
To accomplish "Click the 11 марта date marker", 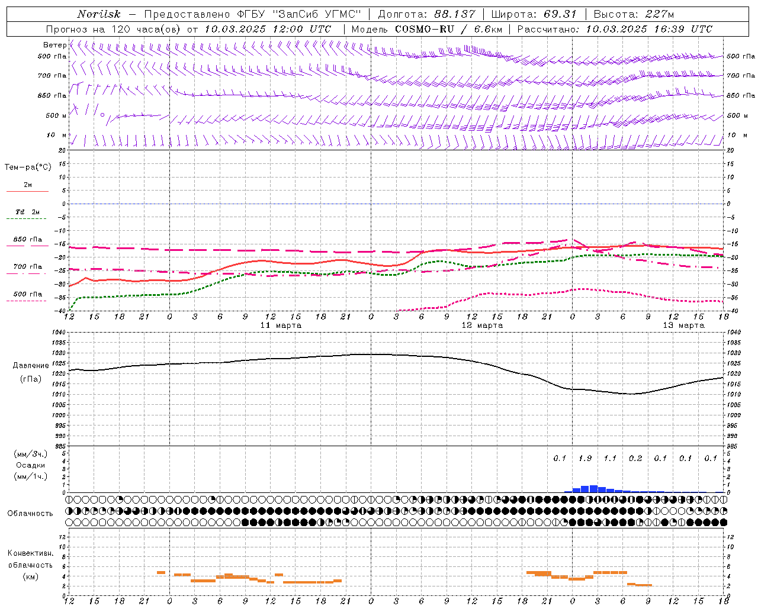I will [x=281, y=325].
